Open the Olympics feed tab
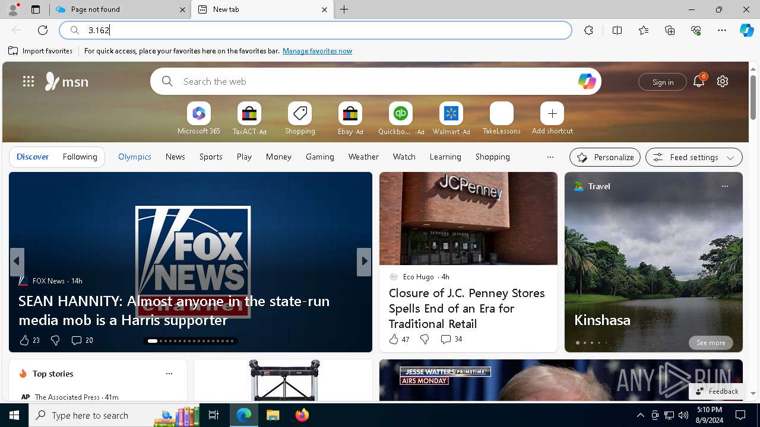 [x=135, y=157]
